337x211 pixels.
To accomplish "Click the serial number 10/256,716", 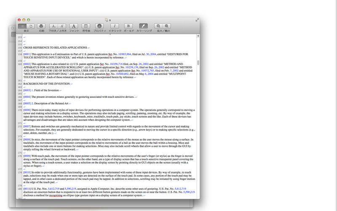I will click(x=116, y=64).
